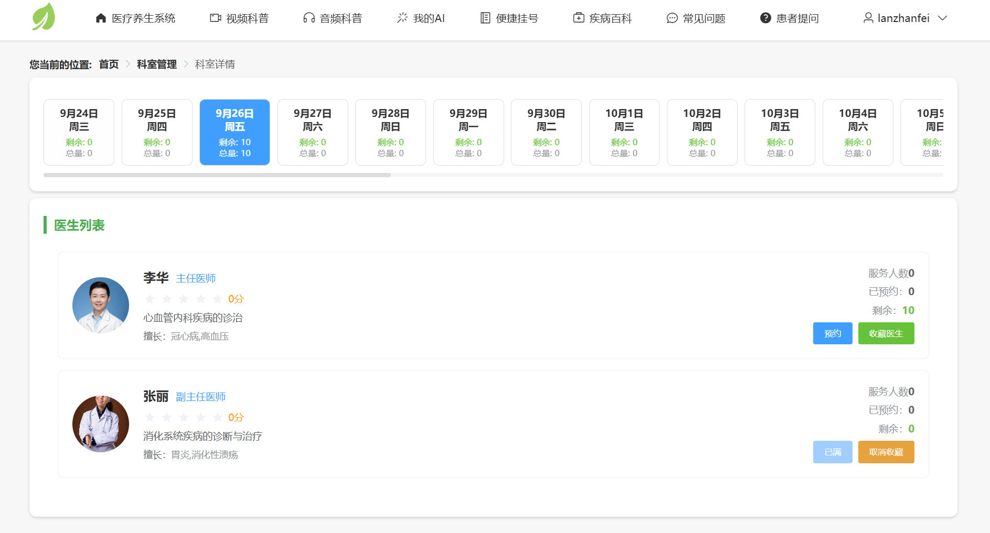Click the green 收藏医生 button
The height and width of the screenshot is (533, 990).
[x=886, y=333]
